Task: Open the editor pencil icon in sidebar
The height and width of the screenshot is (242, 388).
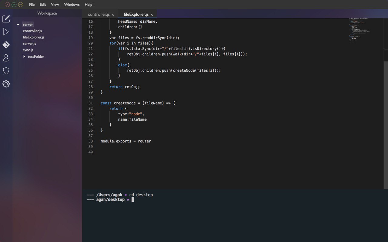Action: [x=6, y=19]
